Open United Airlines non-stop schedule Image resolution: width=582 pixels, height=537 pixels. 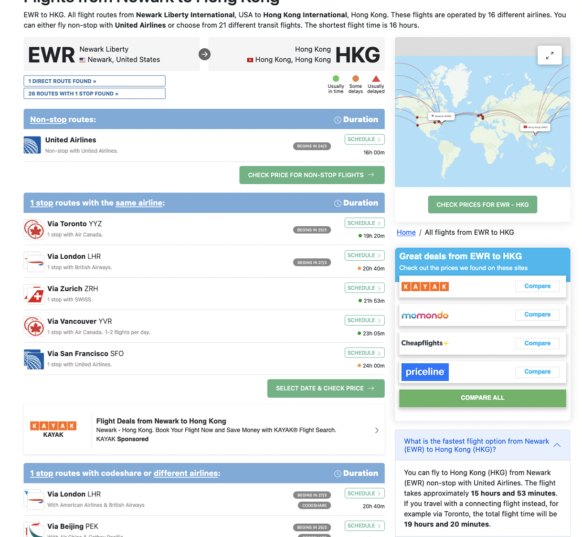[x=364, y=139]
